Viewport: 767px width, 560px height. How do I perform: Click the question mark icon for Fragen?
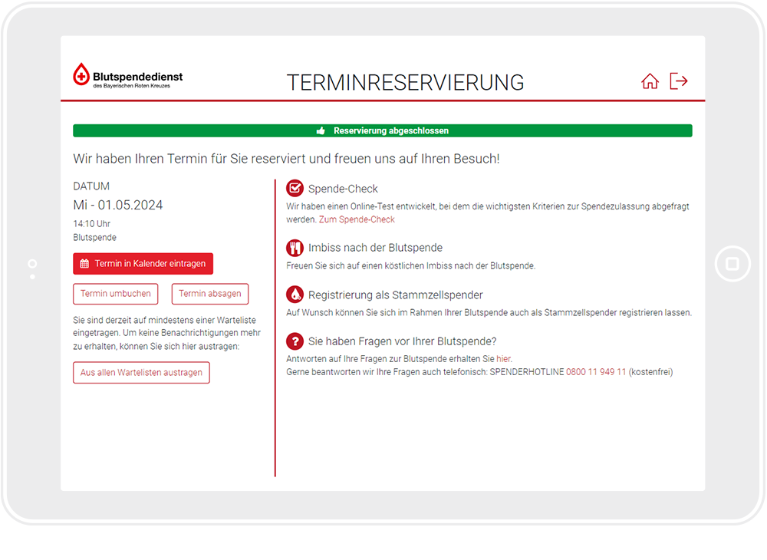click(295, 341)
